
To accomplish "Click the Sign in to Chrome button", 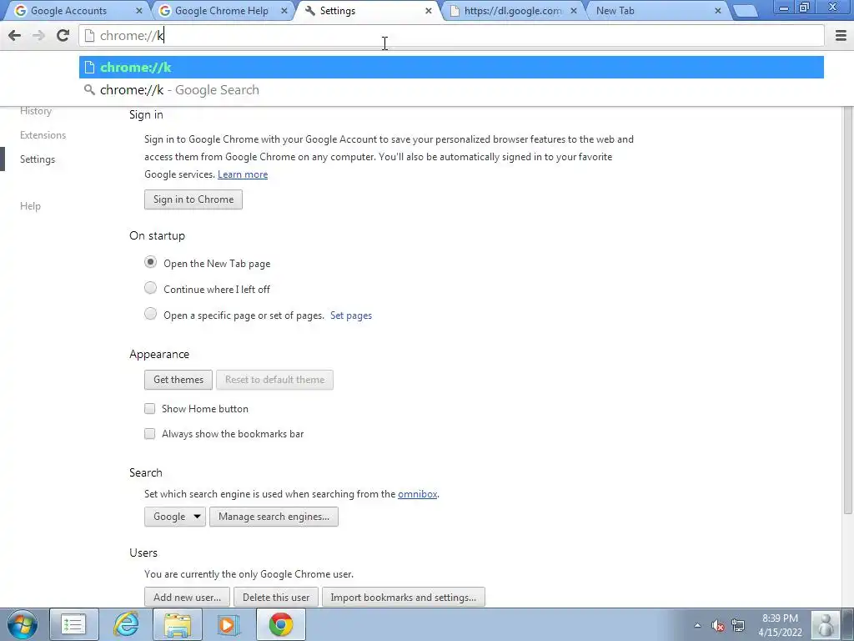I will click(193, 199).
